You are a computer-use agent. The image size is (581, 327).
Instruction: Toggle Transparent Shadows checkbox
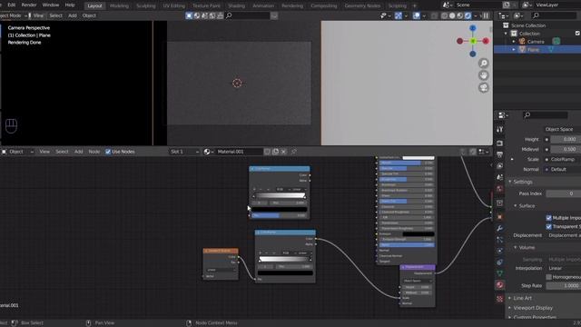click(x=548, y=226)
